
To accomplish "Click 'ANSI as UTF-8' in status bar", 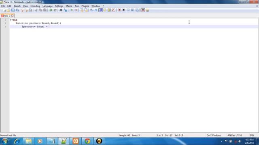I will click(234, 135).
